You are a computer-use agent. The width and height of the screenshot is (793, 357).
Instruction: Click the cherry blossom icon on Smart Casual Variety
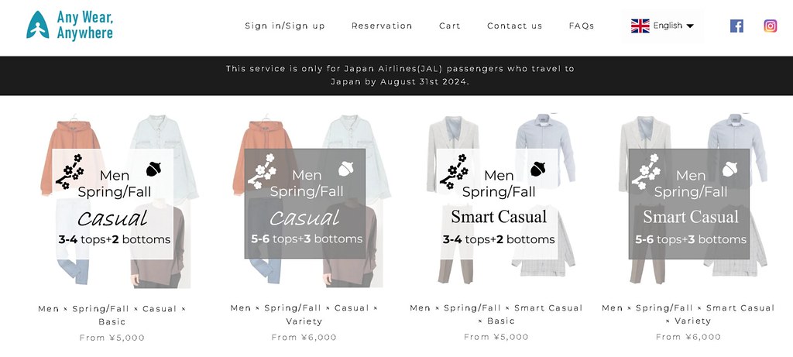[646, 171]
